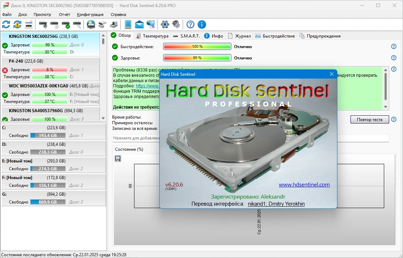
Task: Click the nikand1; Dmitry Yerokhin translator link
Action: click(276, 204)
